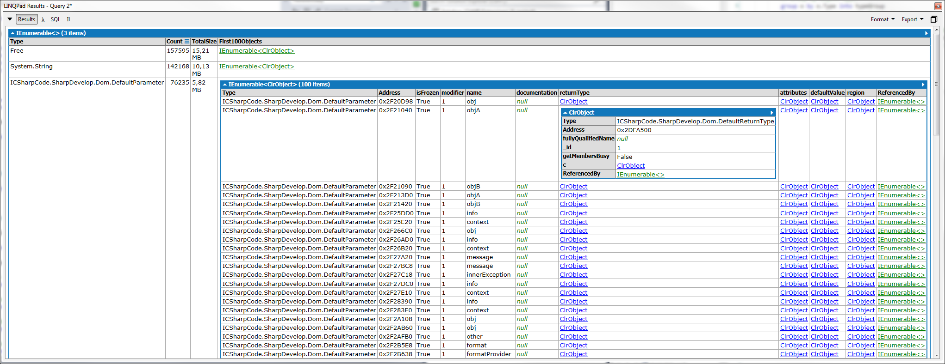This screenshot has width=945, height=364.
Task: Switch to the IL tab
Action: pos(68,19)
